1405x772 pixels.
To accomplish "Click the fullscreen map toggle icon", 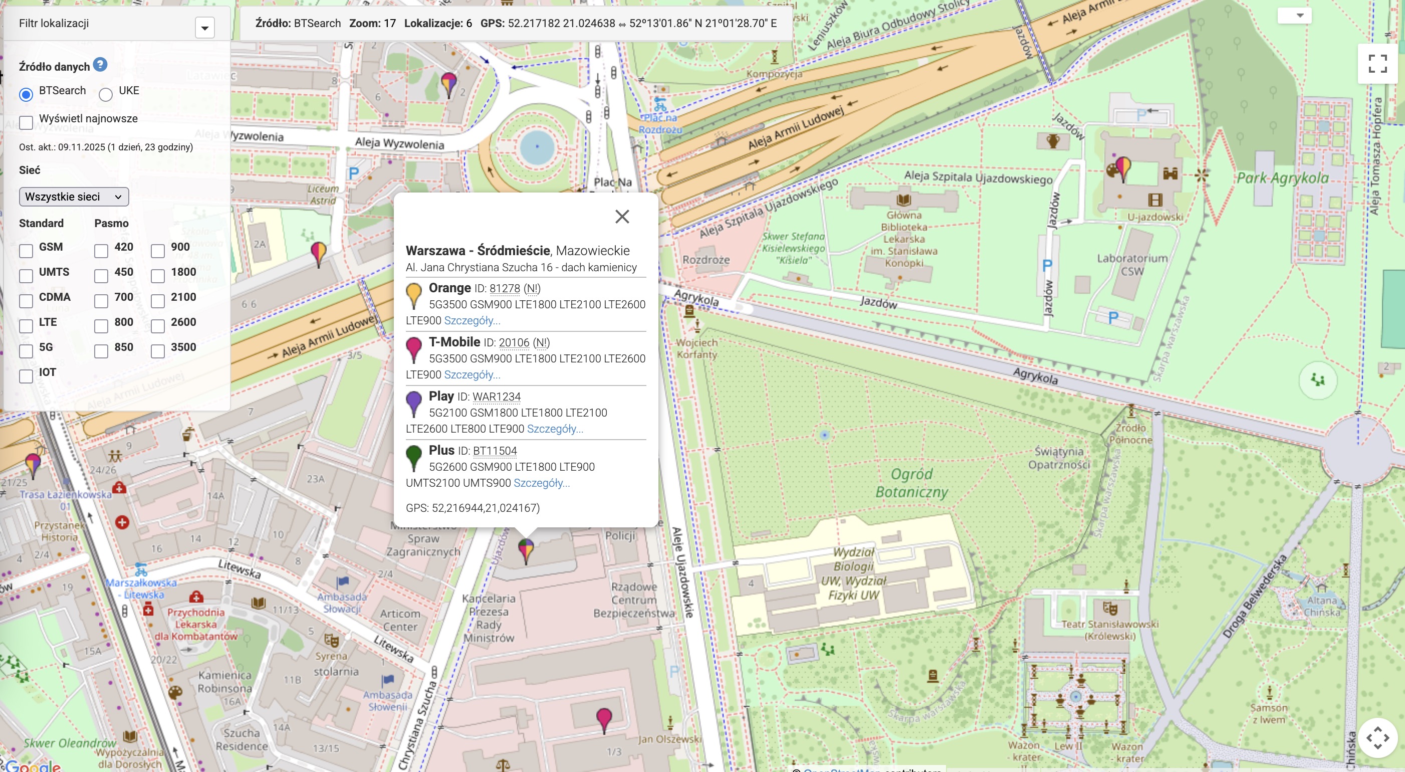I will pos(1377,63).
